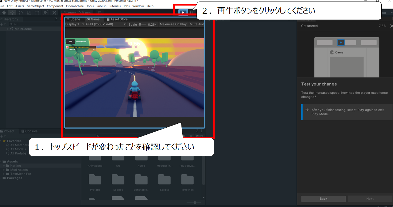Select the Move tool in the toolbar
Screen dimensions: 393x207
[12, 13]
